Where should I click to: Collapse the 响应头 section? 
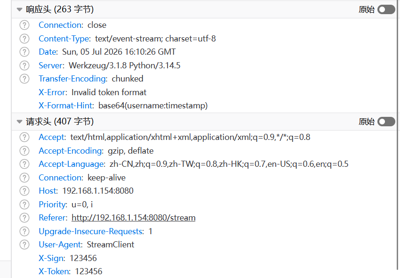(19, 9)
